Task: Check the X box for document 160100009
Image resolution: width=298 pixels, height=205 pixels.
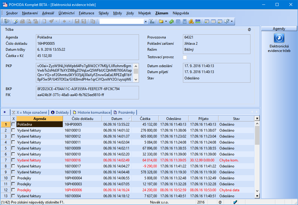Action: 13,148
